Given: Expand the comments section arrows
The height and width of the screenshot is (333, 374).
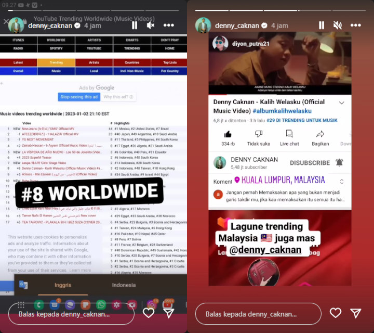Looking at the screenshot, I should coord(342,182).
